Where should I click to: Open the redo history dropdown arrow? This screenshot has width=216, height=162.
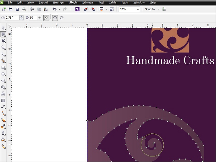(70, 9)
